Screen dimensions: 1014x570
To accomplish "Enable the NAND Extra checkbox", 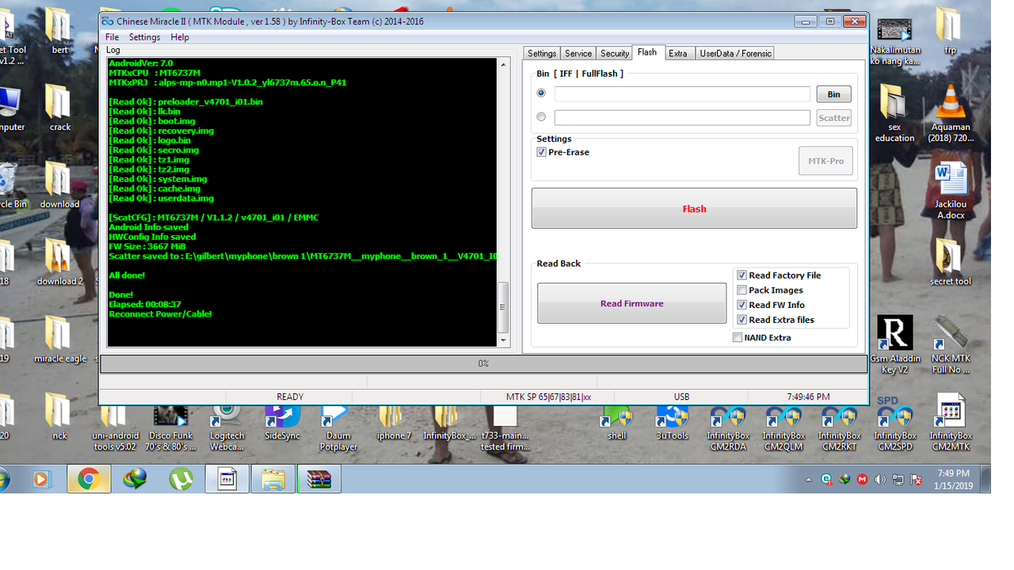I will click(x=738, y=337).
